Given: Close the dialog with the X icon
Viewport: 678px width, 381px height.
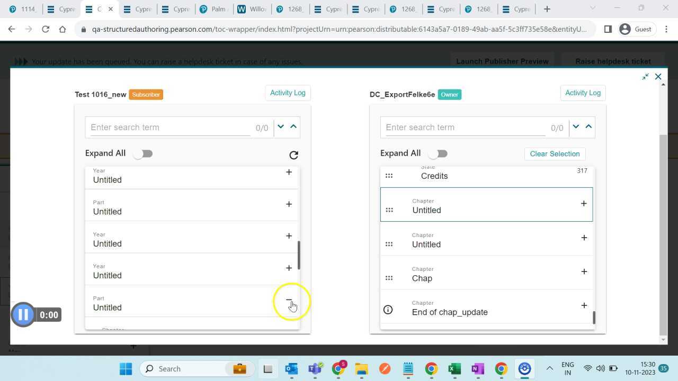Looking at the screenshot, I should coord(658,77).
